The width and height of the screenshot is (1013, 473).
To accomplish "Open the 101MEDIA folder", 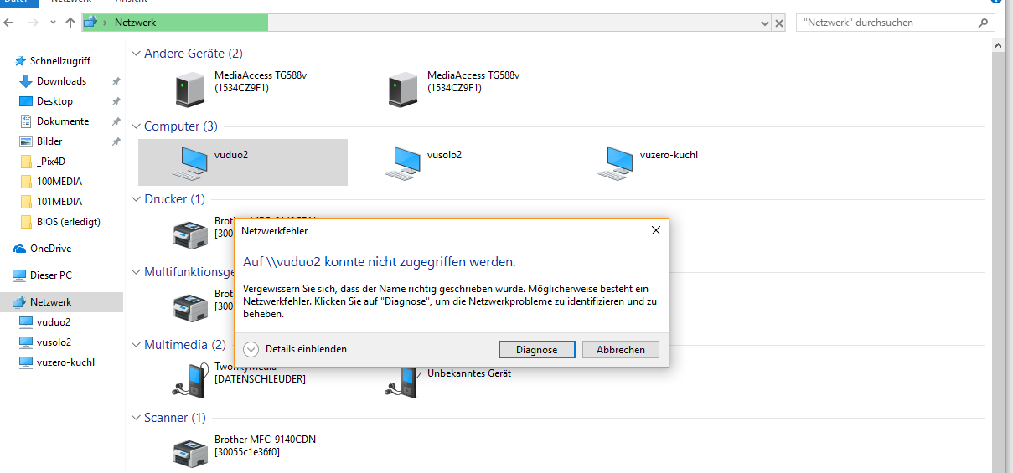I will point(59,202).
